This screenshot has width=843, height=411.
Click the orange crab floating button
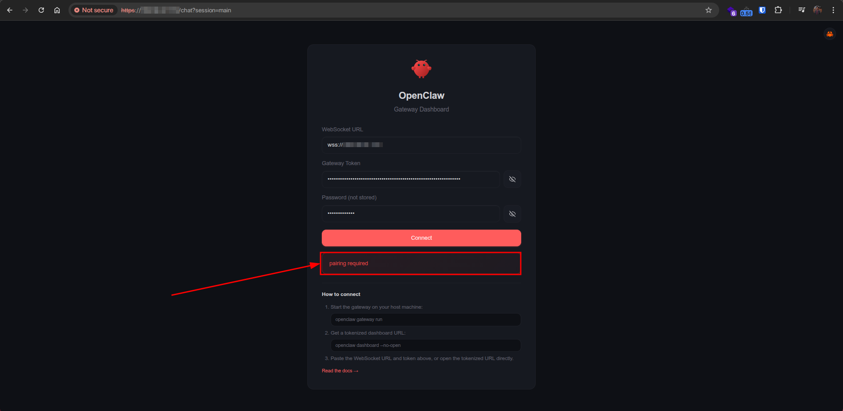[x=829, y=34]
